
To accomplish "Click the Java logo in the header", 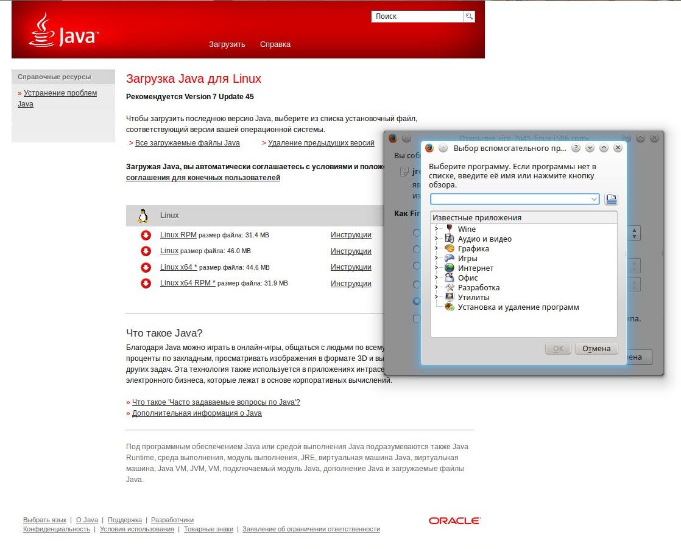I will tap(64, 30).
